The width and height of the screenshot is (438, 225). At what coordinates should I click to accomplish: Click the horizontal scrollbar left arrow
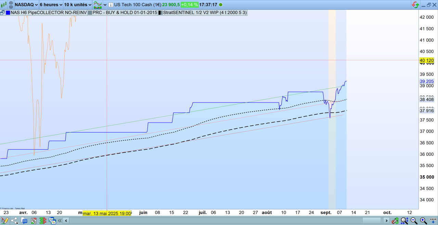[x=66, y=221]
